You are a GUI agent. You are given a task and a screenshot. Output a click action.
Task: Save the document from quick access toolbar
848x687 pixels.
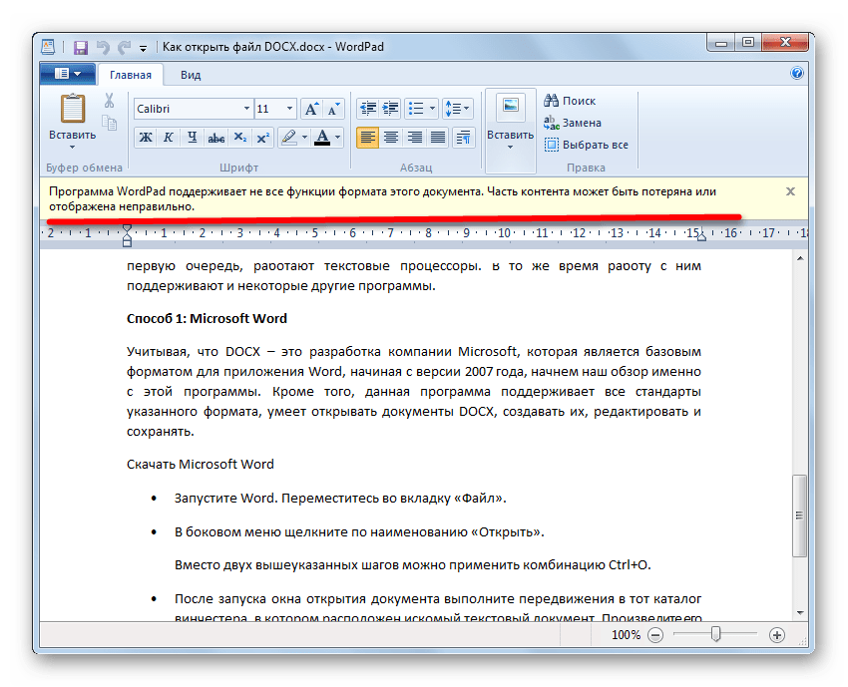pos(80,47)
